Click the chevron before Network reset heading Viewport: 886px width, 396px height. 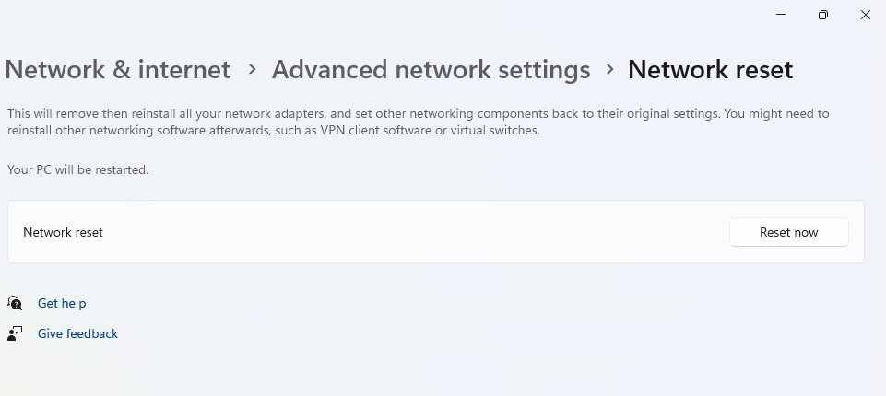point(609,70)
